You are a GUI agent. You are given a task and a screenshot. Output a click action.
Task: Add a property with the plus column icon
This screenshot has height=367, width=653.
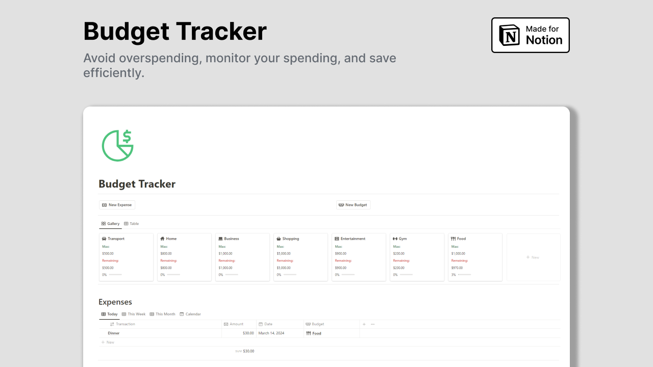point(364,324)
